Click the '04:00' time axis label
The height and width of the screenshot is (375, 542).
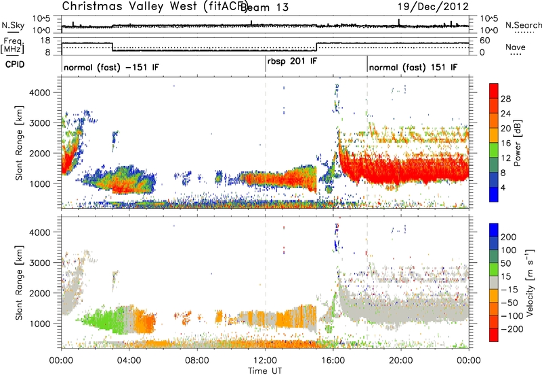coord(129,361)
